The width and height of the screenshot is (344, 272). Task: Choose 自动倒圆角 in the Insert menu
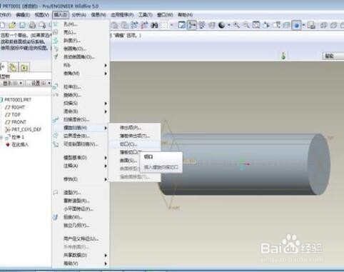point(81,57)
